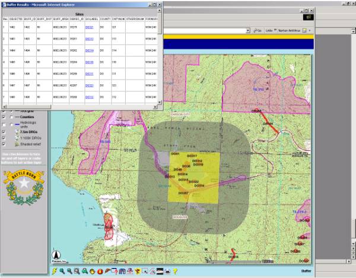
Task: Click the red round toolbar icon
Action: pos(100,271)
